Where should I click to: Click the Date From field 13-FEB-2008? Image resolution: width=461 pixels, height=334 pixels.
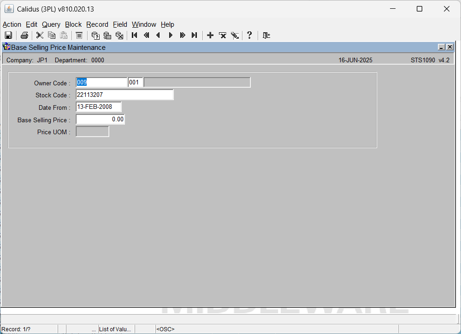tap(99, 107)
